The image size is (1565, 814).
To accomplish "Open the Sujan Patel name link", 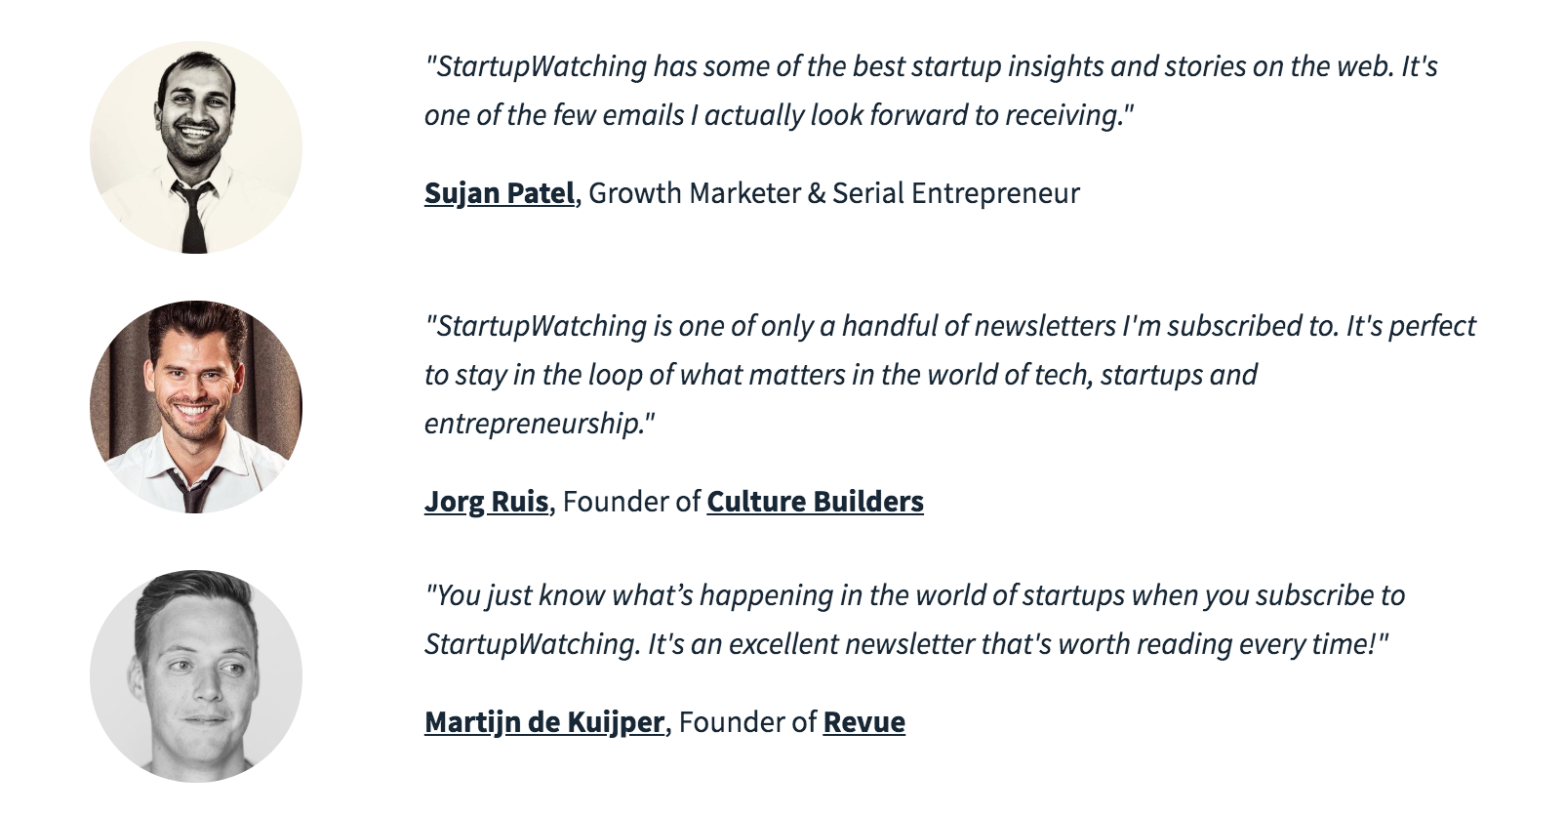I will [500, 193].
